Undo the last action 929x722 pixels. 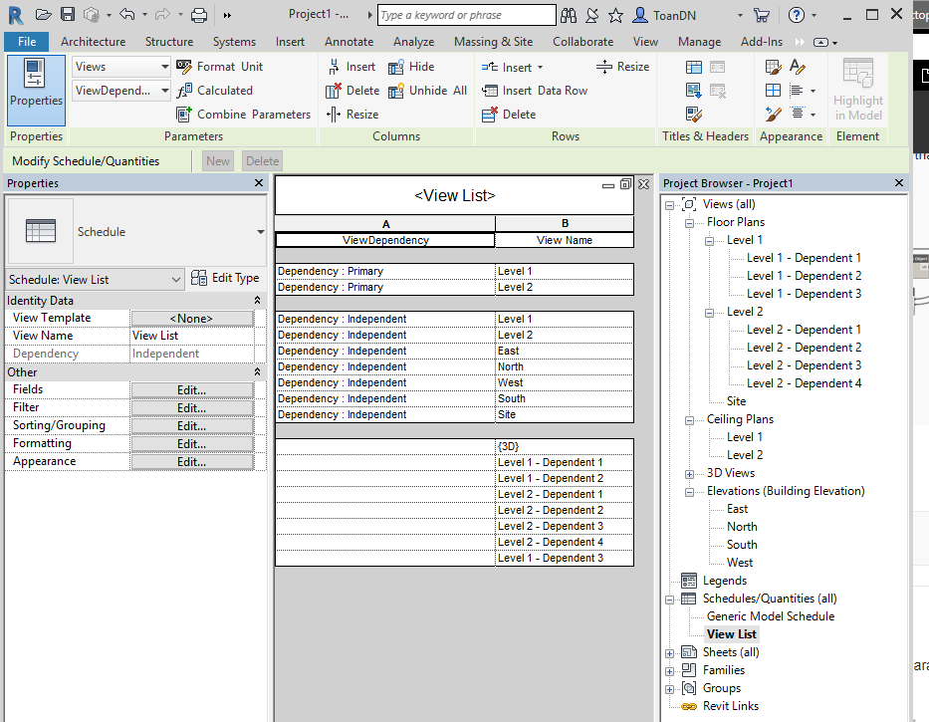(x=125, y=14)
